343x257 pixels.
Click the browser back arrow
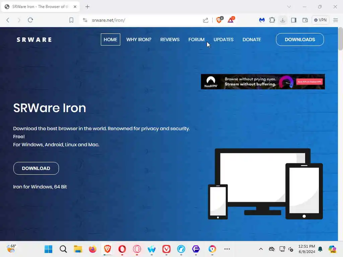(8, 20)
